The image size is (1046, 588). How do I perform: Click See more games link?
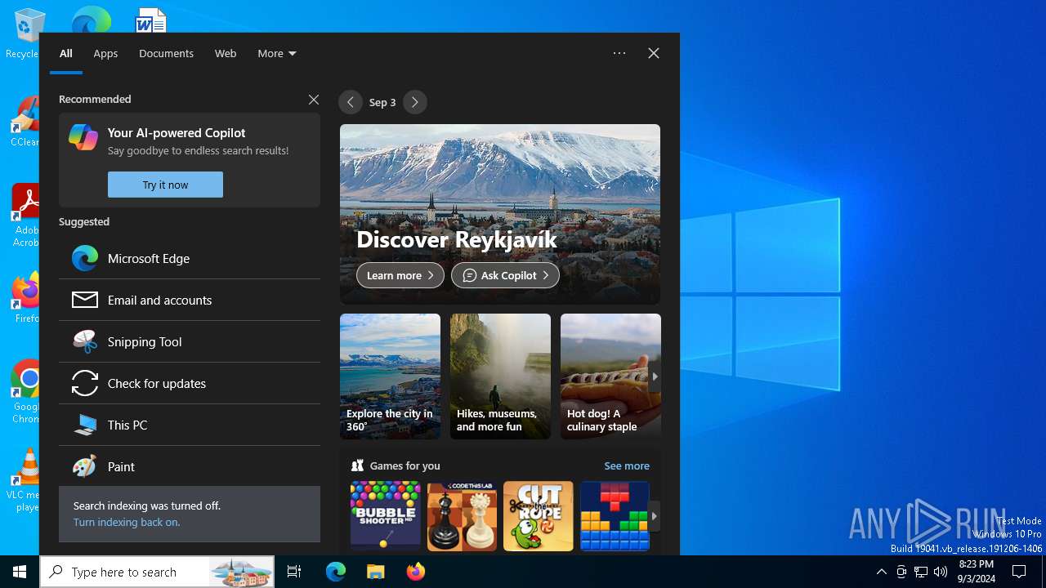point(627,465)
